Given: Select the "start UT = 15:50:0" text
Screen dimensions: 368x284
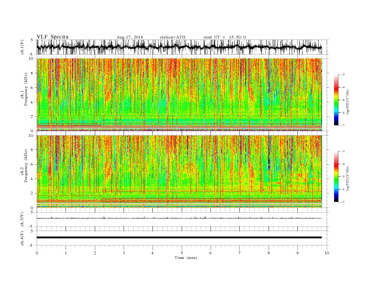Looking at the screenshot, I should coord(224,37).
